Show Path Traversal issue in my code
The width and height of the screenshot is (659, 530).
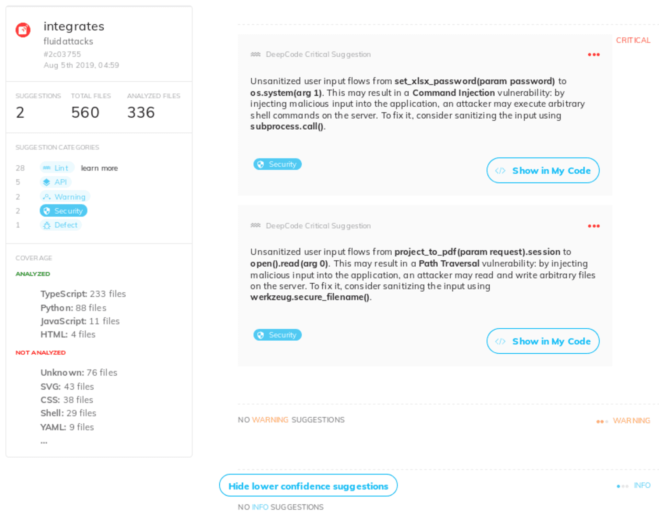543,341
